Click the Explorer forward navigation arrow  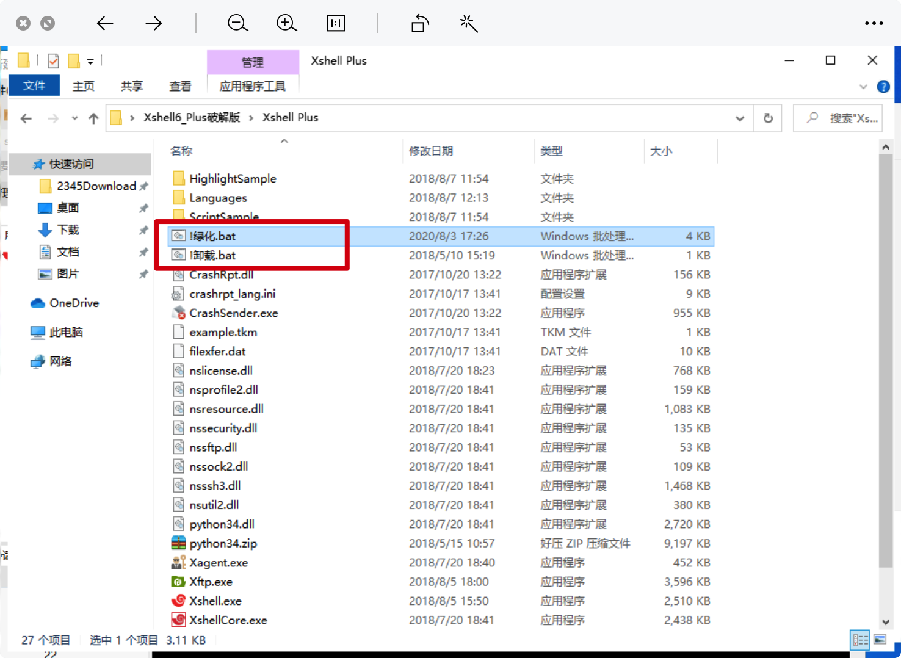(53, 118)
